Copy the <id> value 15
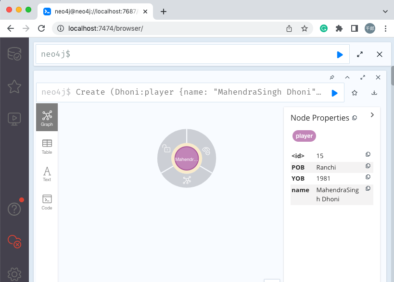This screenshot has height=282, width=394. point(368,154)
